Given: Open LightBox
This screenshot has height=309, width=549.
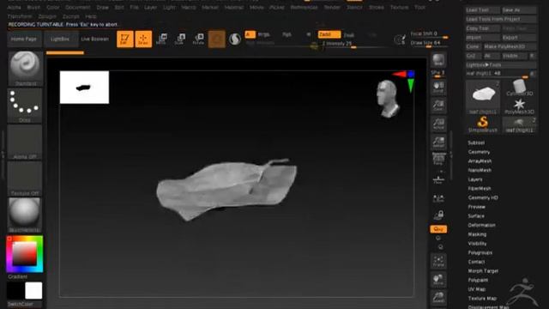Looking at the screenshot, I should [x=60, y=39].
